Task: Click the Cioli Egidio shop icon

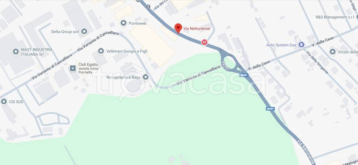Action: click(x=73, y=68)
